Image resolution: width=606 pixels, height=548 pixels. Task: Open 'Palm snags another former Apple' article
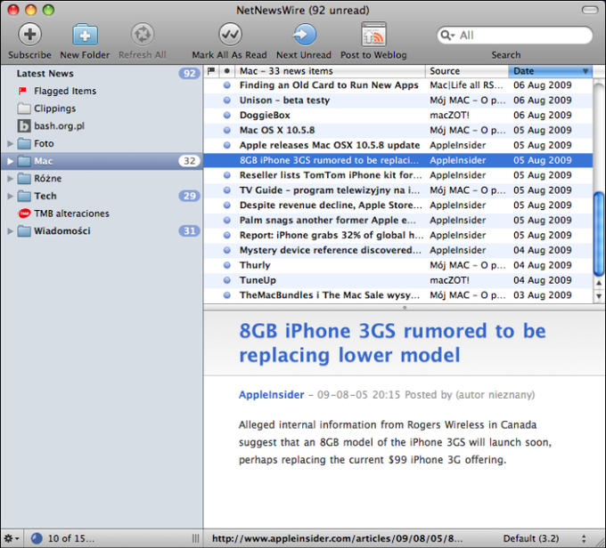tap(398, 221)
